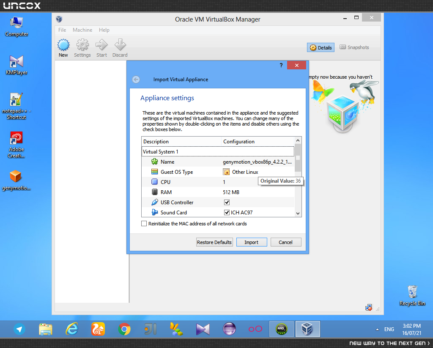
Task: Select genymotion_vbox86p name value
Action: point(258,162)
